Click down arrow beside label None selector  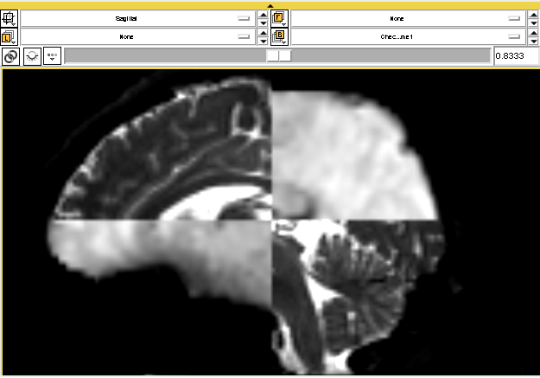tap(264, 41)
